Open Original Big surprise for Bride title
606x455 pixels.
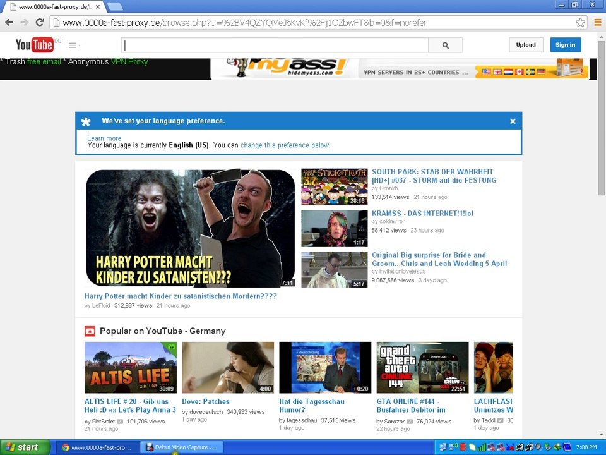pyautogui.click(x=439, y=259)
